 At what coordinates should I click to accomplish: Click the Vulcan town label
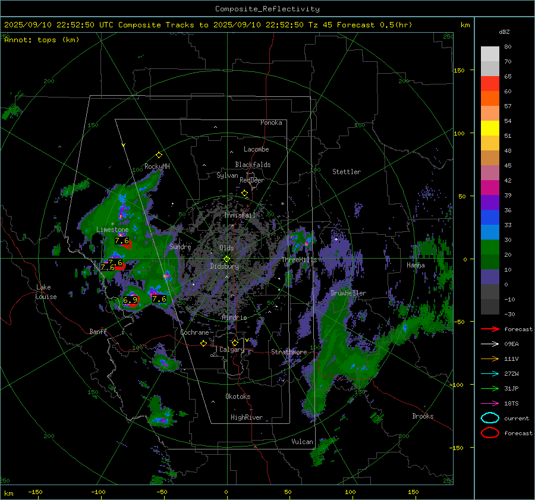pyautogui.click(x=302, y=442)
